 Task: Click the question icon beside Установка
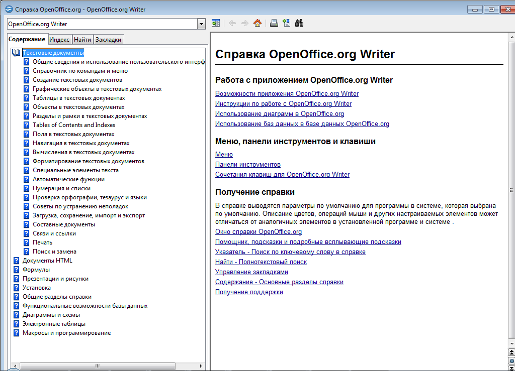[x=17, y=288]
